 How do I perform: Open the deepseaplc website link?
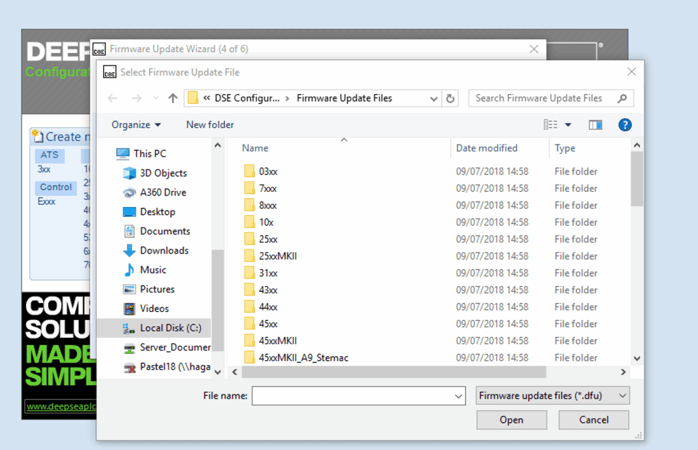[61, 406]
